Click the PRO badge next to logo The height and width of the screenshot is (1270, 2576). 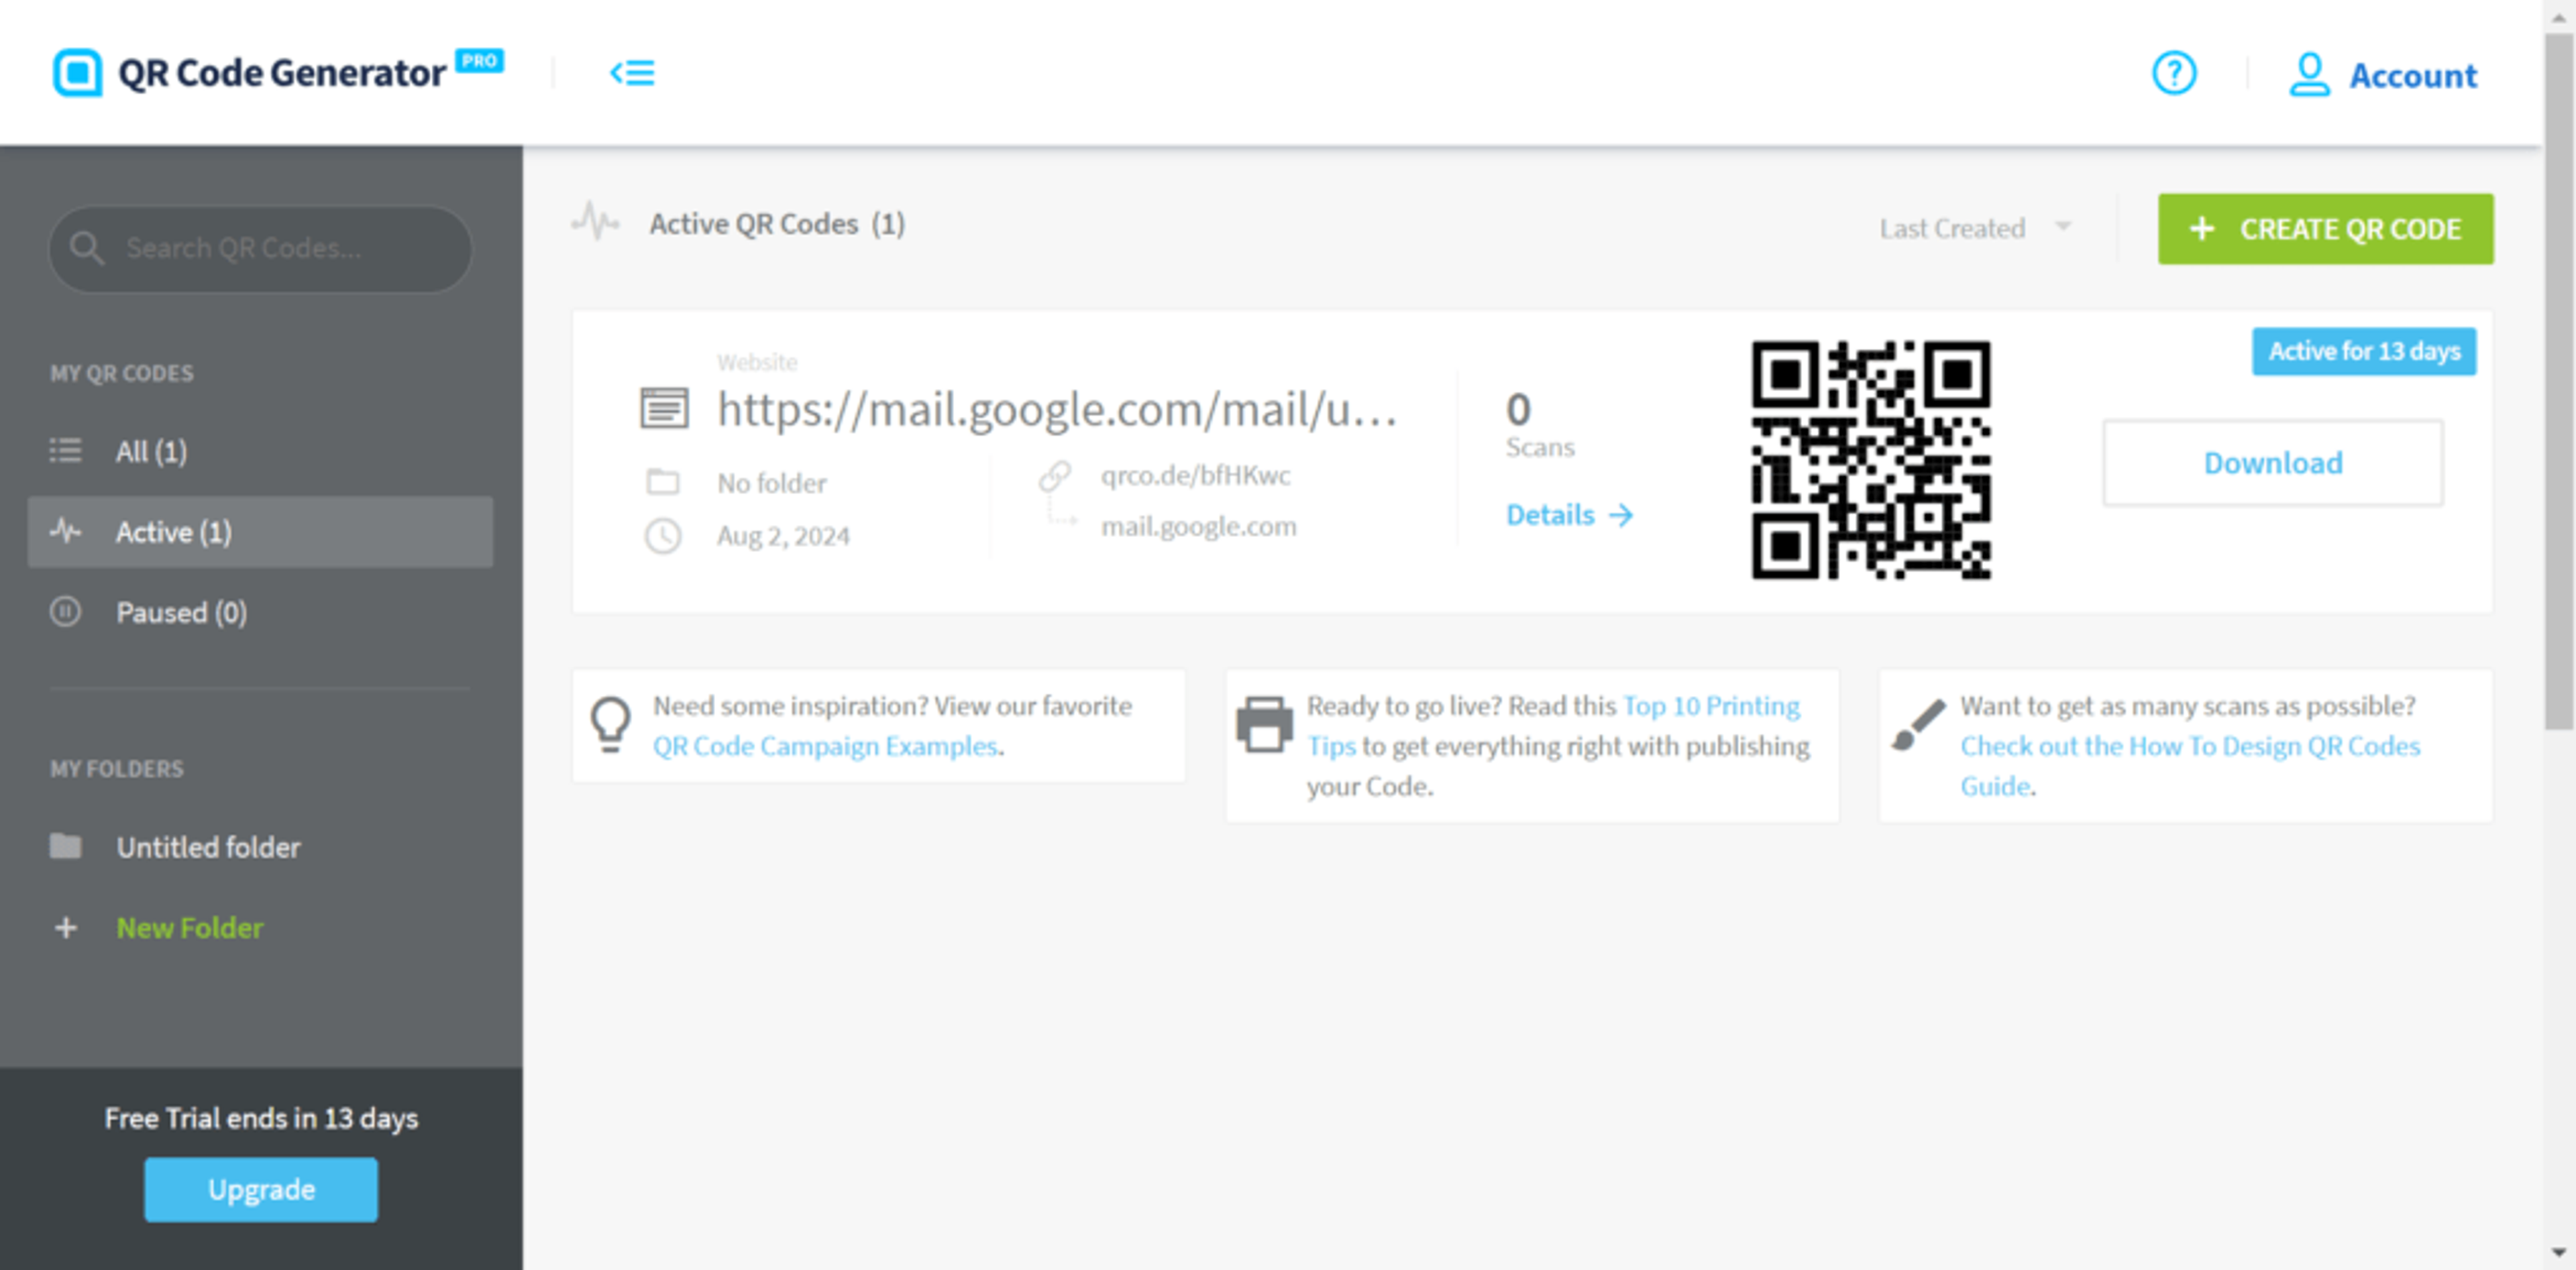coord(480,61)
